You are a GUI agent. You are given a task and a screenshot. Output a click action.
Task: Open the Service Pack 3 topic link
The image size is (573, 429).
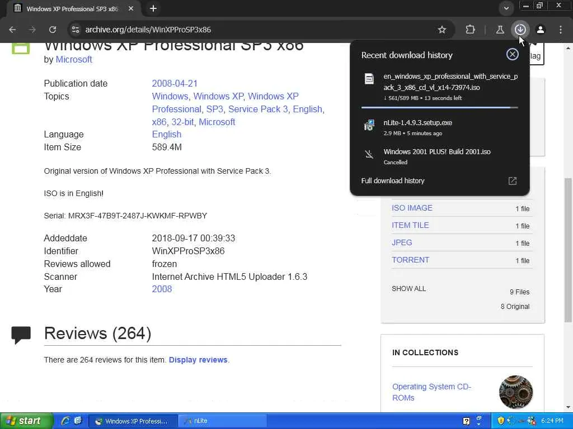point(258,109)
